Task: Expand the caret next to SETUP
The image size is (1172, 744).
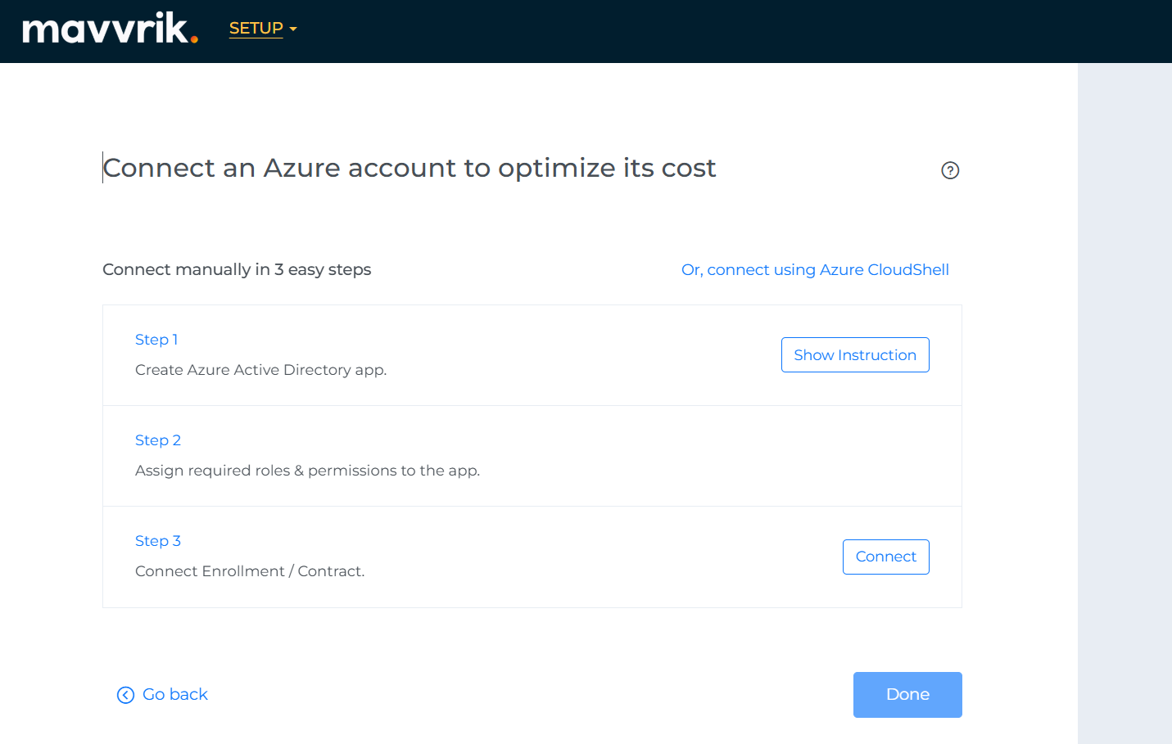Action: 293,29
